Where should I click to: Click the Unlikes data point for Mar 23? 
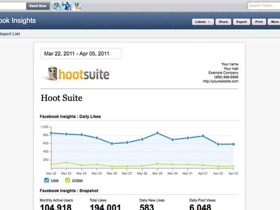66,162
